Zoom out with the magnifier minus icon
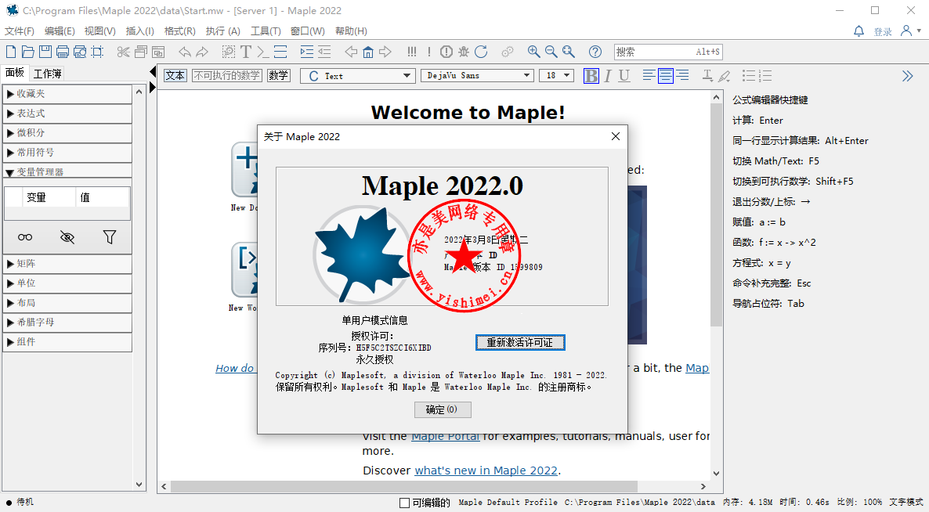The height and width of the screenshot is (512, 929). click(x=551, y=52)
